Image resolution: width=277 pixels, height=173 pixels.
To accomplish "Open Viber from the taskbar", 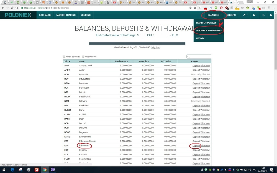I will click(53, 170).
